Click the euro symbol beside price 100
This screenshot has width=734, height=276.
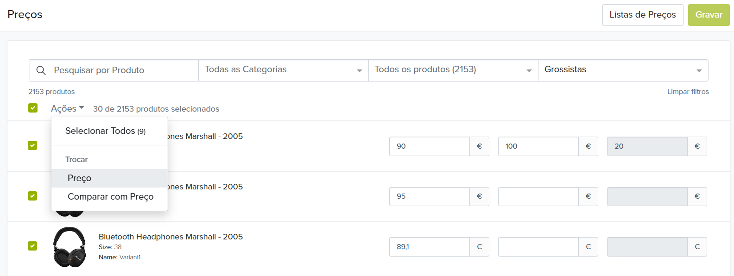pos(588,146)
